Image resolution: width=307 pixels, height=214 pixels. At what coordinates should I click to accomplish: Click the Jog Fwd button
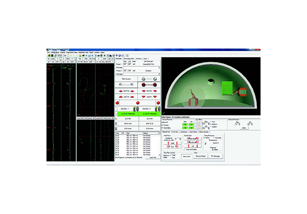point(126,97)
